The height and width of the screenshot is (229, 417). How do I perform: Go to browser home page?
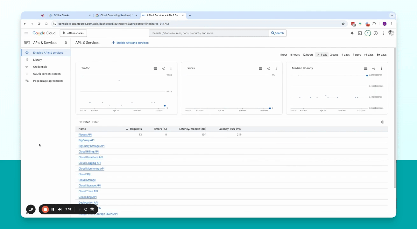(46, 24)
